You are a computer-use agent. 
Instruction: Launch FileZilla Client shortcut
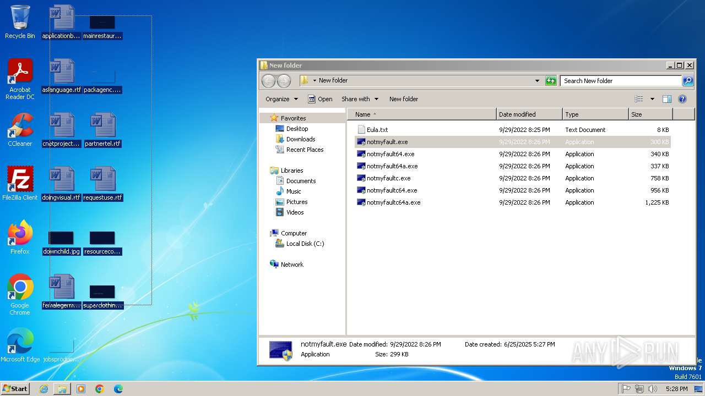(20, 184)
